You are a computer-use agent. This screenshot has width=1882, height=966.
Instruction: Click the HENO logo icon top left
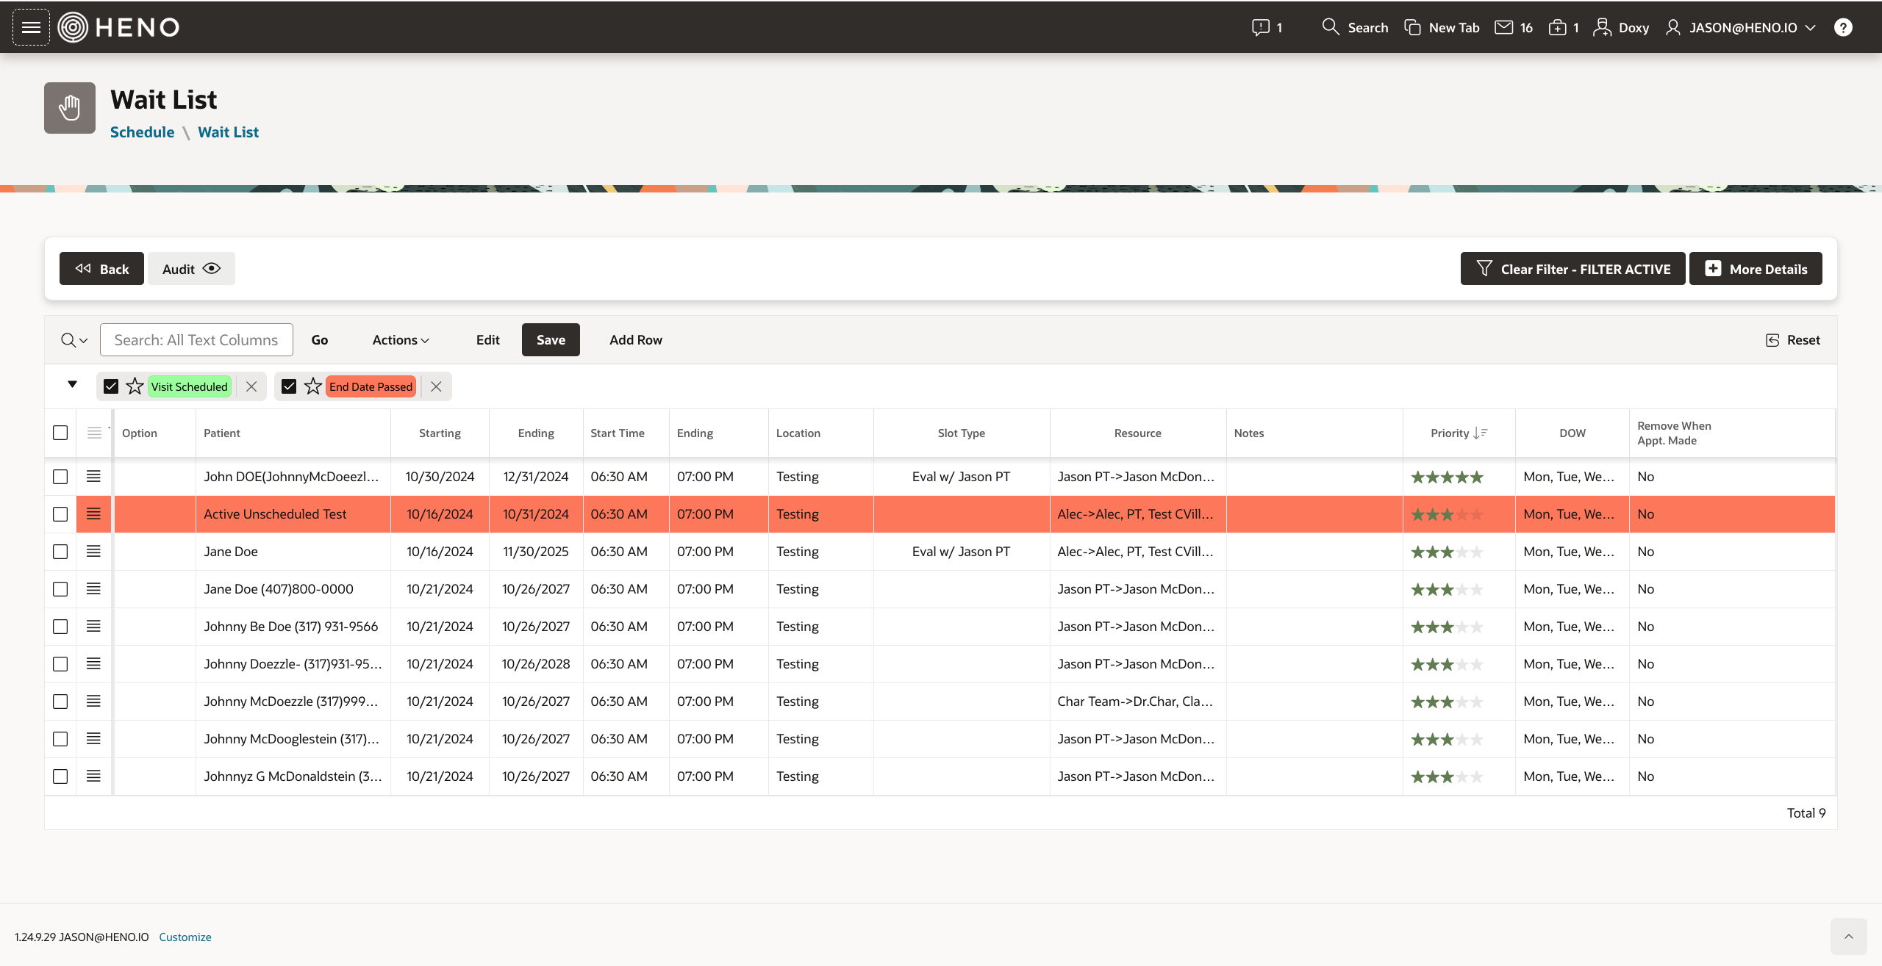coord(74,27)
